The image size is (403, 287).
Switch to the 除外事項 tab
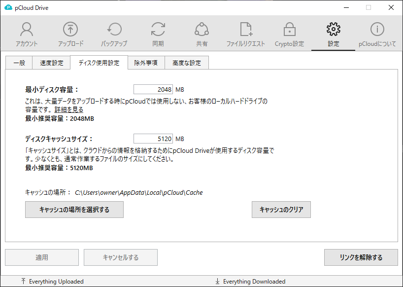point(146,63)
